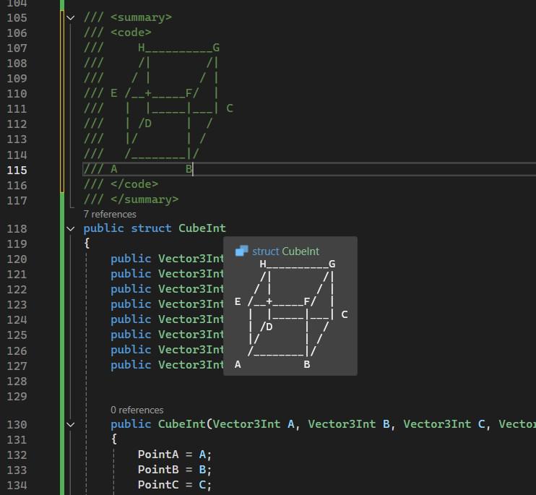Screen dimensions: 536x495
Task: Click the struct icon in the CubeInt tooltip
Action: click(242, 251)
